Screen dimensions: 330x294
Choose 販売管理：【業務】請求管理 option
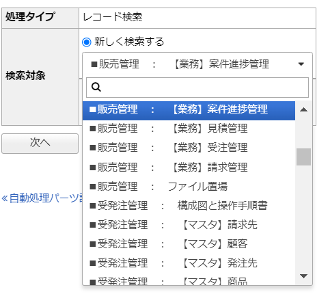click(189, 168)
